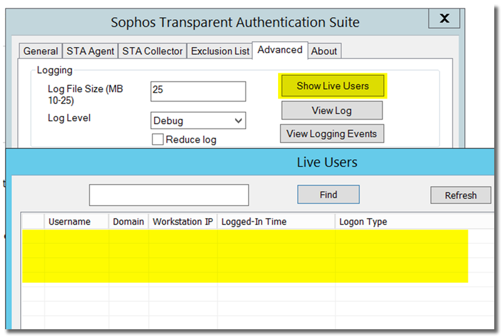
Task: Select the Advanced tab
Action: click(280, 50)
